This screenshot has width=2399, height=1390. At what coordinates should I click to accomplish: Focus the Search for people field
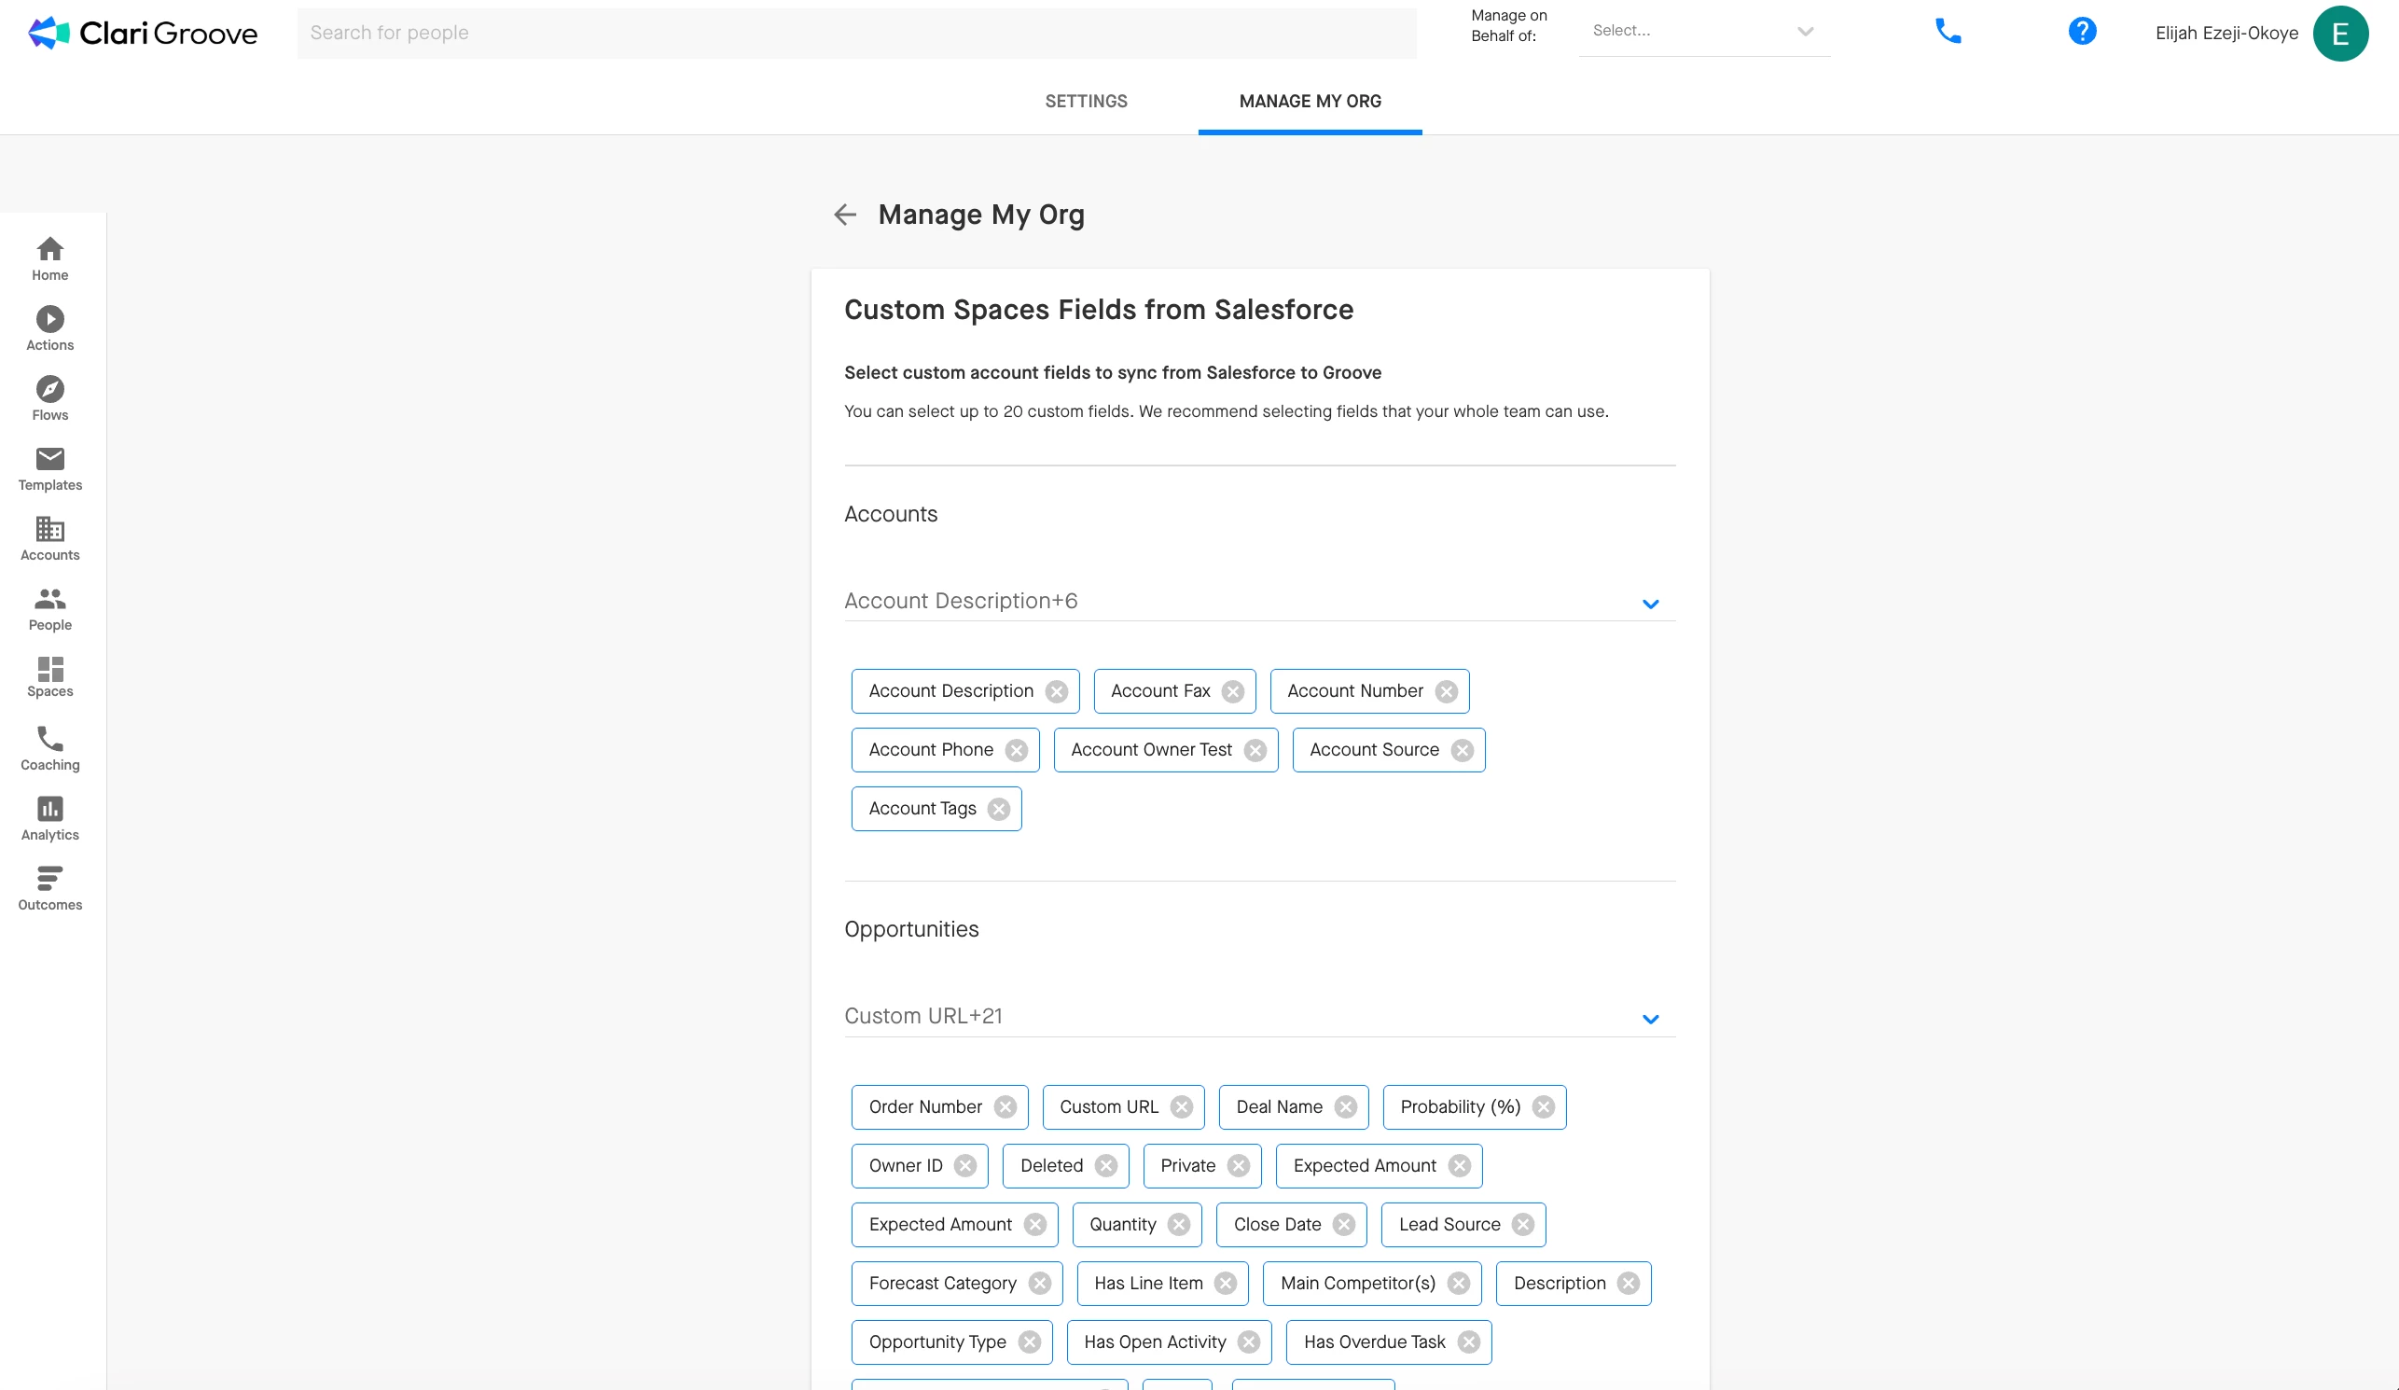click(855, 34)
